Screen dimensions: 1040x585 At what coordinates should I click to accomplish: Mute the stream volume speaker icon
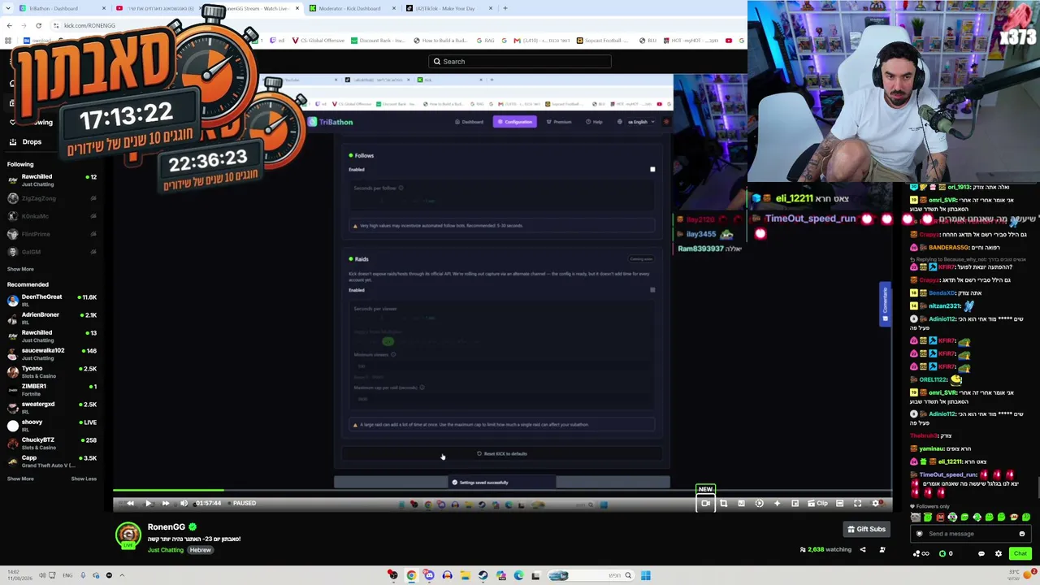coord(184,504)
